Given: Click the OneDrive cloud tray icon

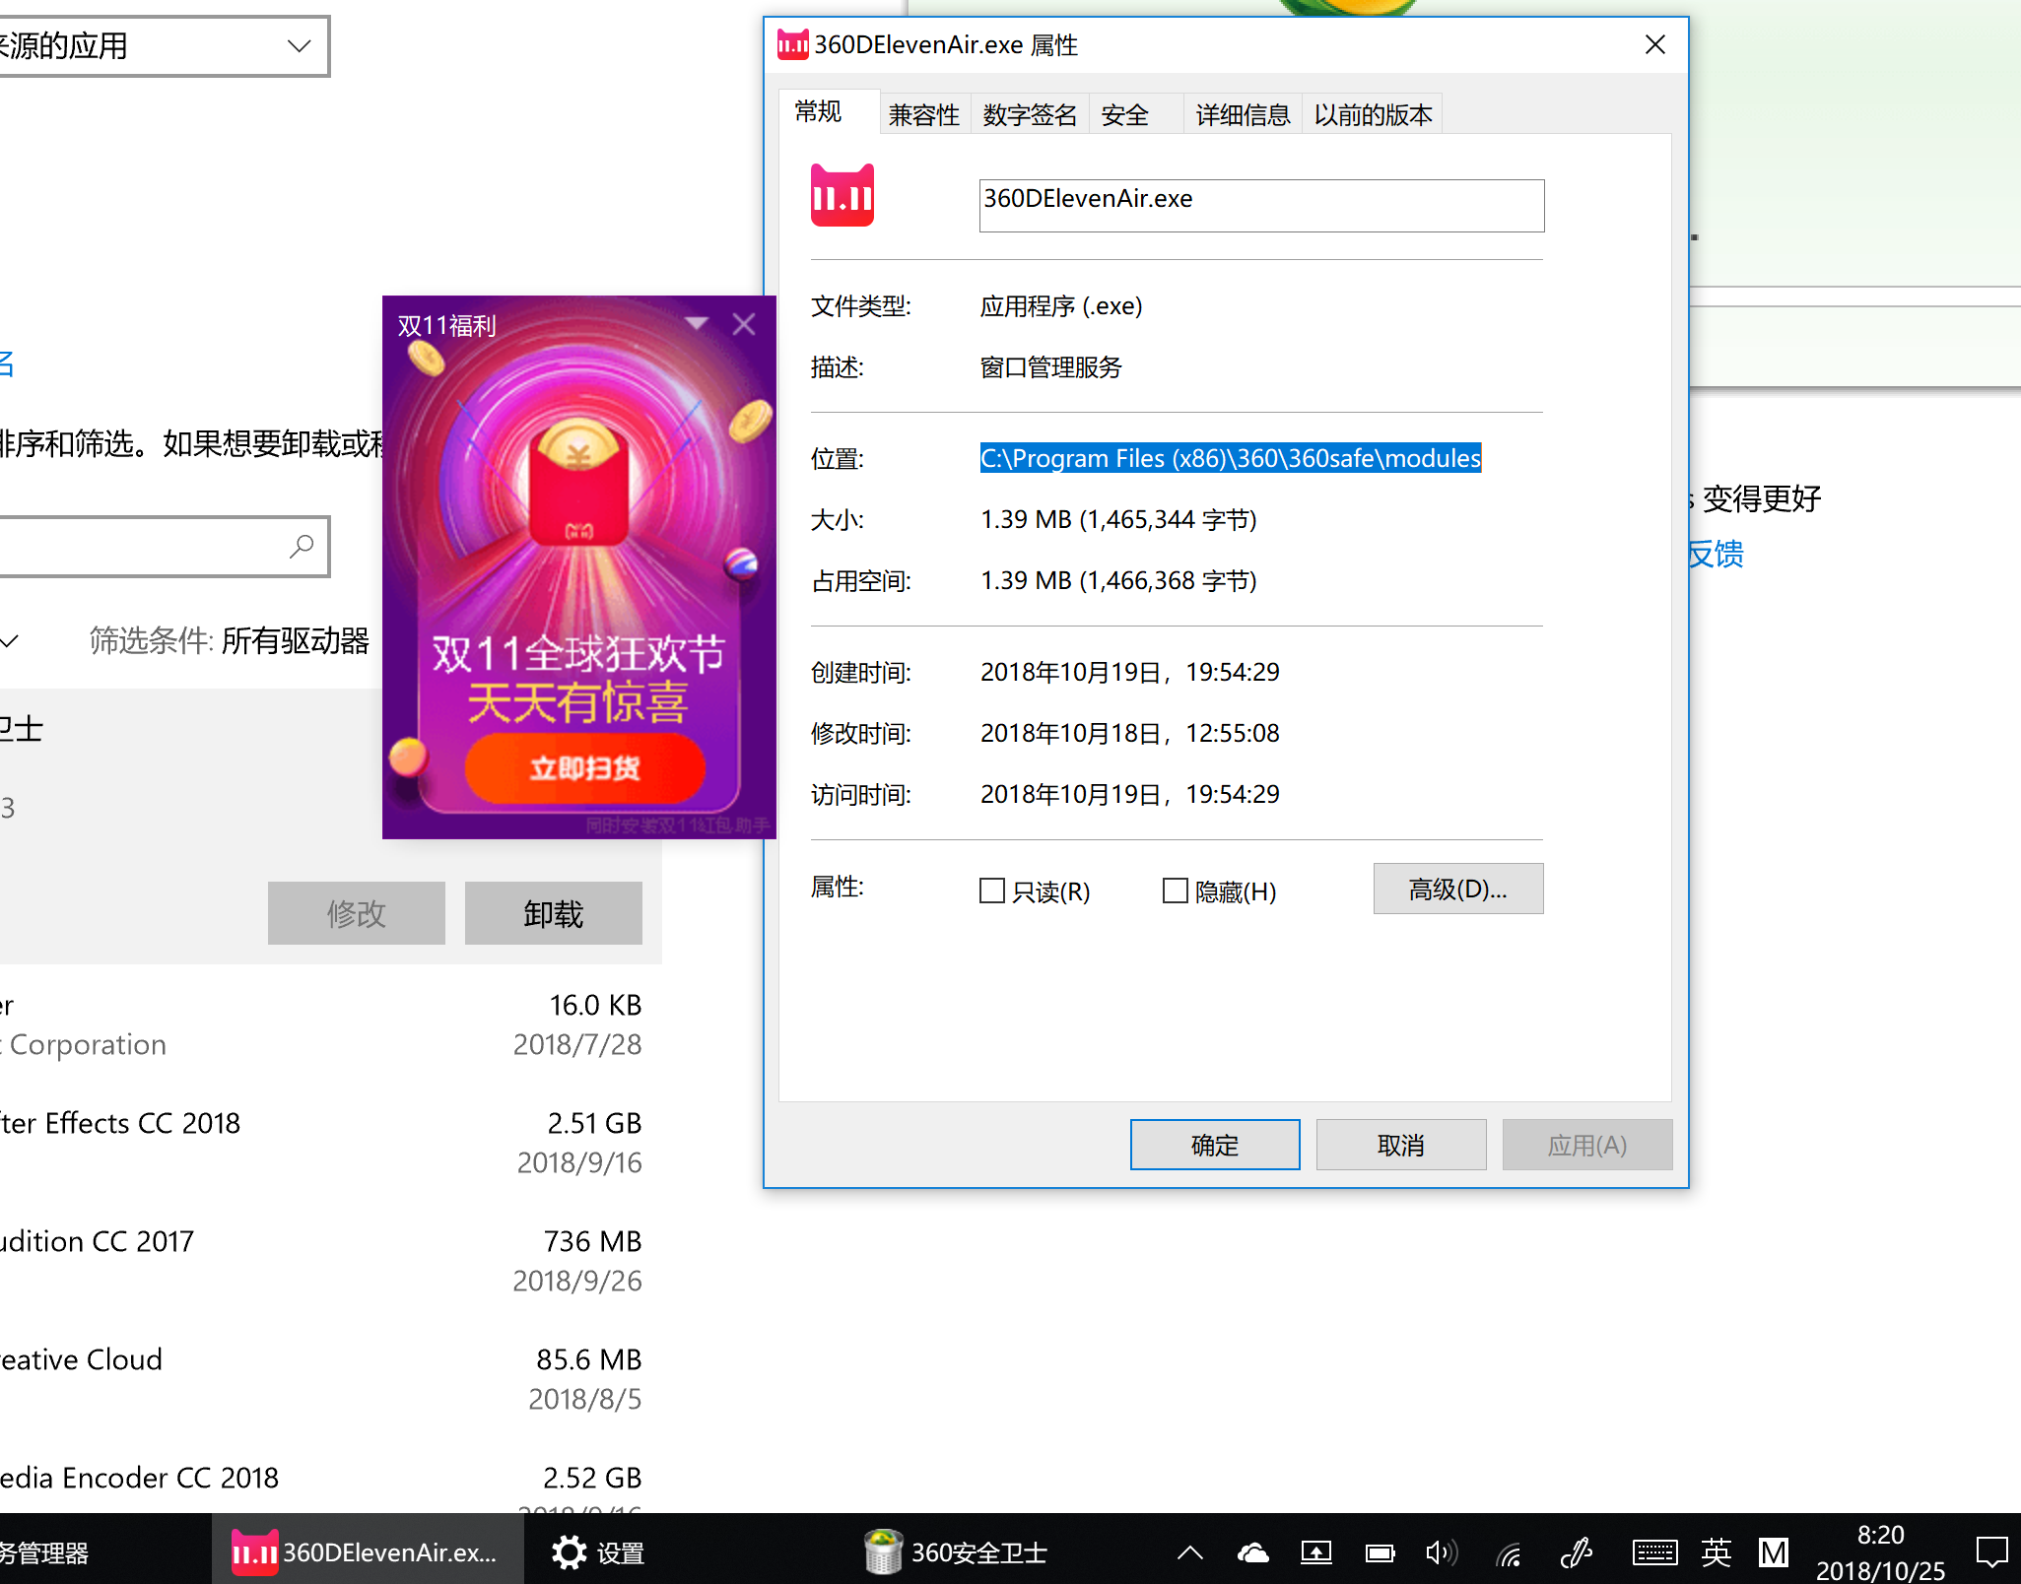Looking at the screenshot, I should (x=1253, y=1553).
